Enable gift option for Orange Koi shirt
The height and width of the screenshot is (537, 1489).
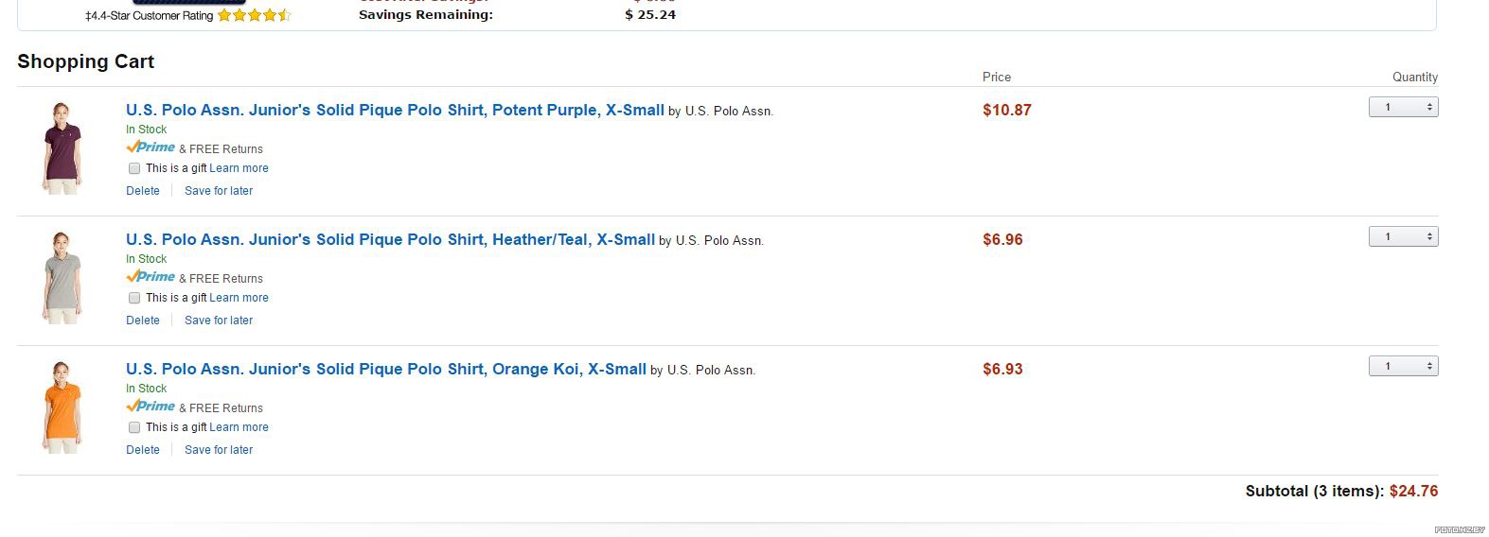(x=134, y=427)
